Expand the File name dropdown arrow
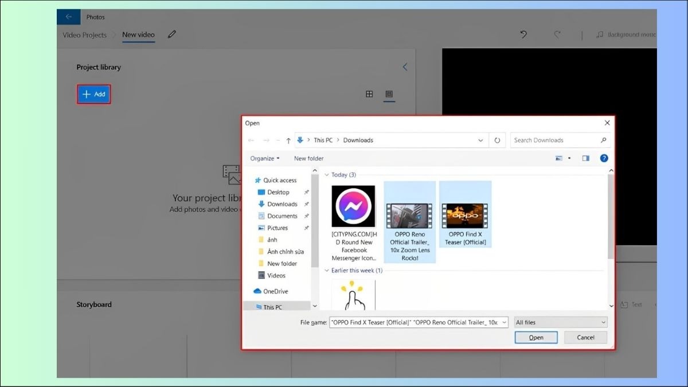Image resolution: width=688 pixels, height=387 pixels. [x=504, y=322]
